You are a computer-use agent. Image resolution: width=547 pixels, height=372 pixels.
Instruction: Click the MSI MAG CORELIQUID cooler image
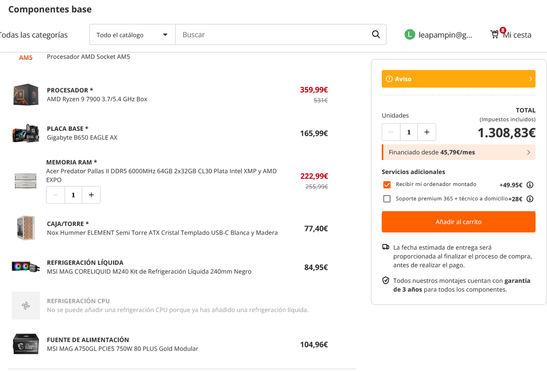pos(26,267)
